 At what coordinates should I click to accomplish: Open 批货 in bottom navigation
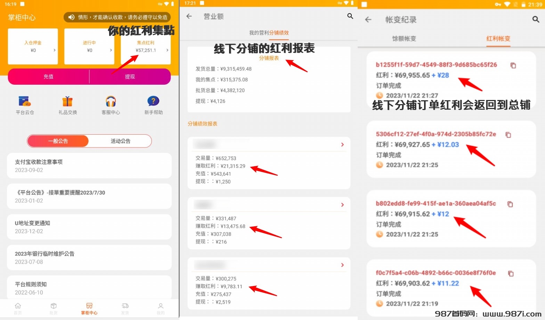pyautogui.click(x=54, y=308)
